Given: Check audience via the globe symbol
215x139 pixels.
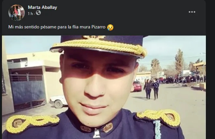Looking at the screenshot, I should [x=38, y=13].
